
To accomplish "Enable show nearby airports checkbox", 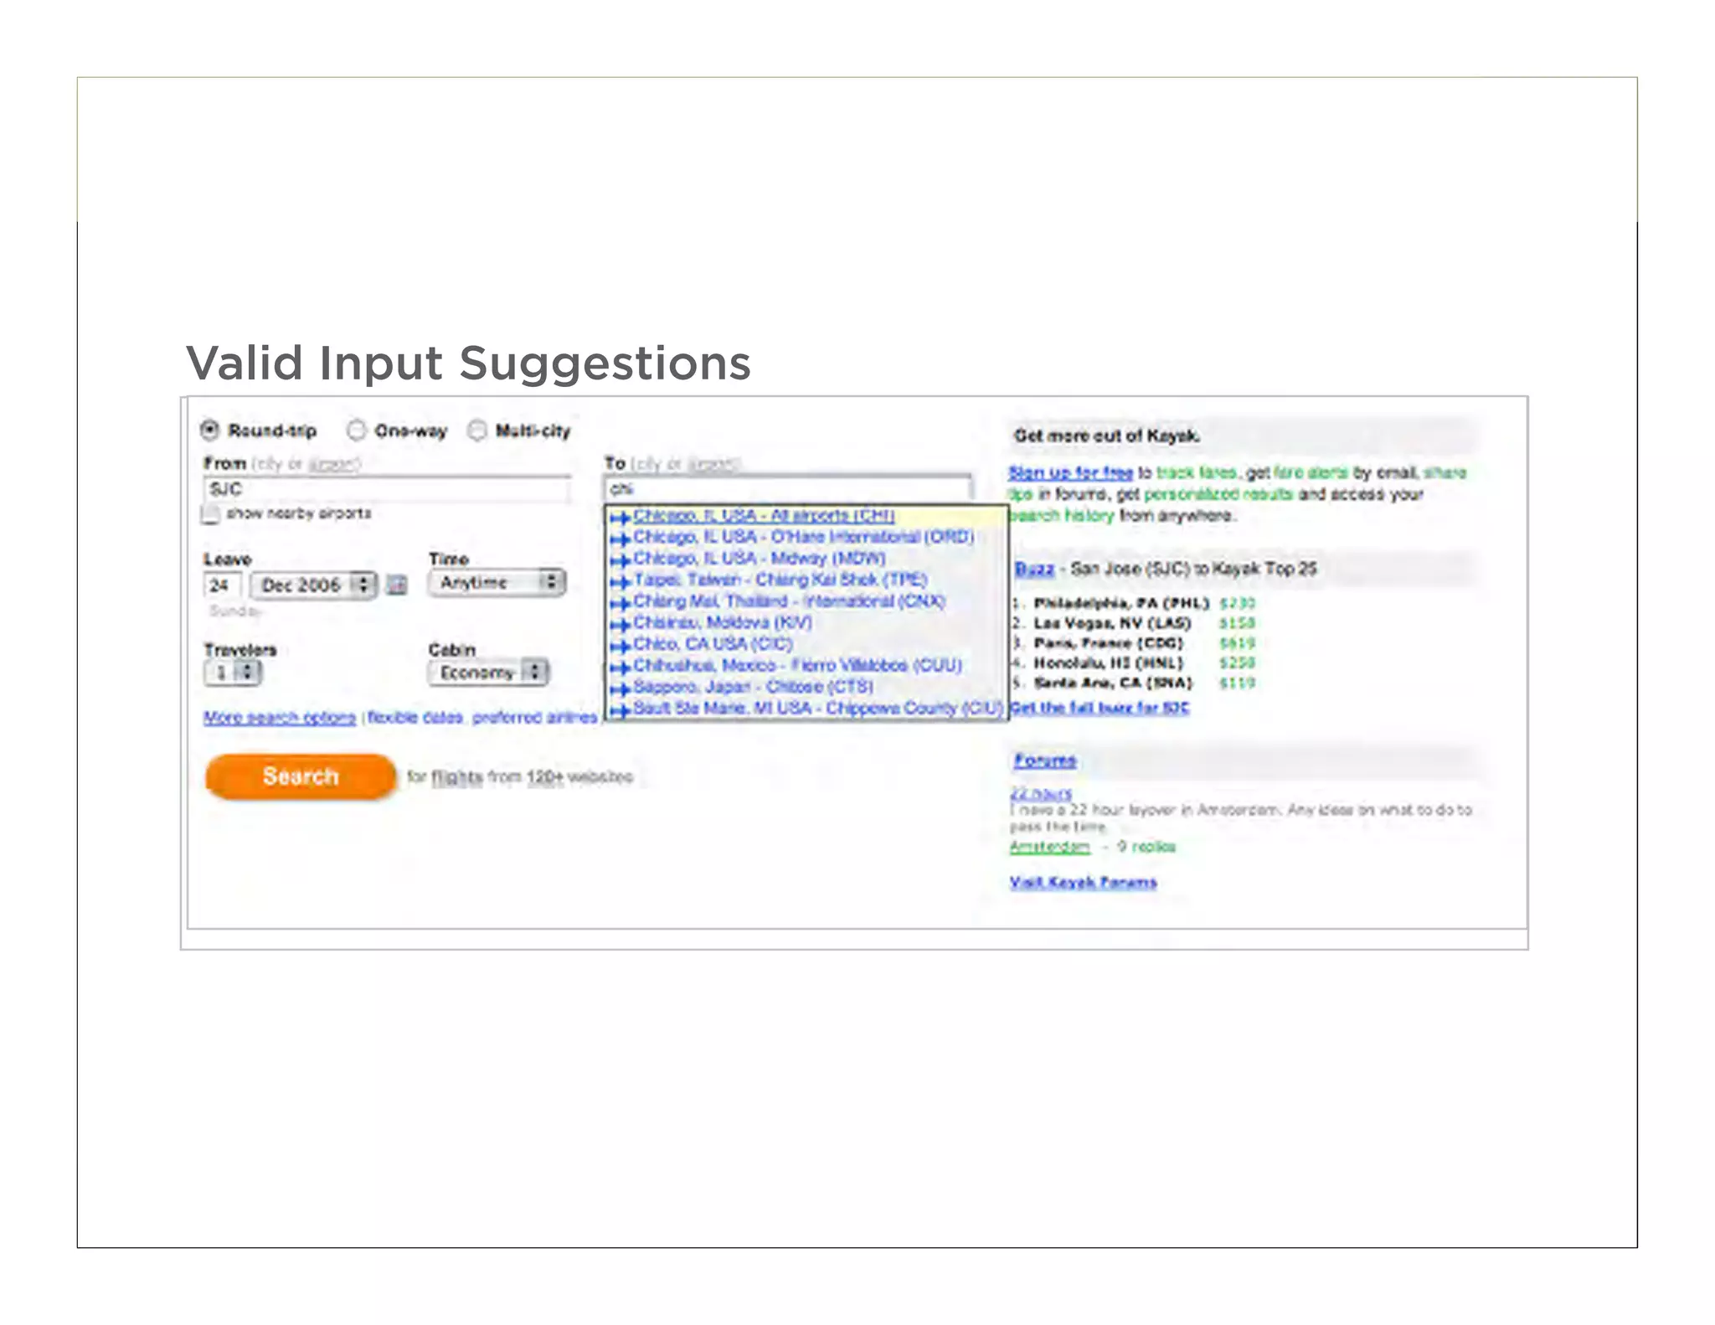I will coord(211,513).
